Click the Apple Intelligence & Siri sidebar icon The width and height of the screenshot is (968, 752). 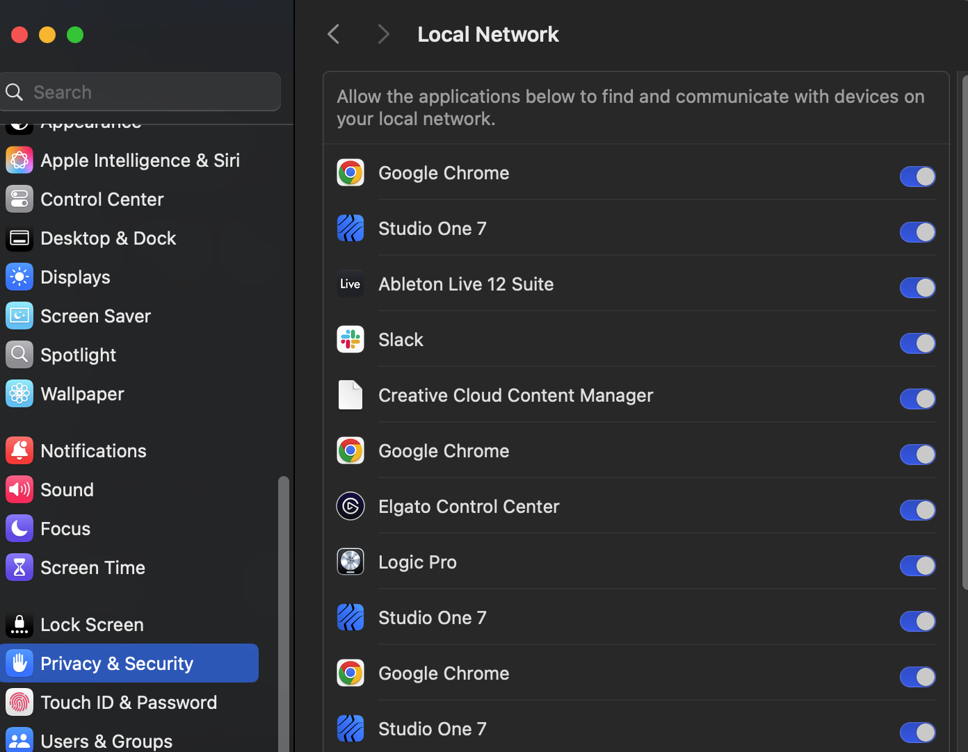click(x=19, y=161)
